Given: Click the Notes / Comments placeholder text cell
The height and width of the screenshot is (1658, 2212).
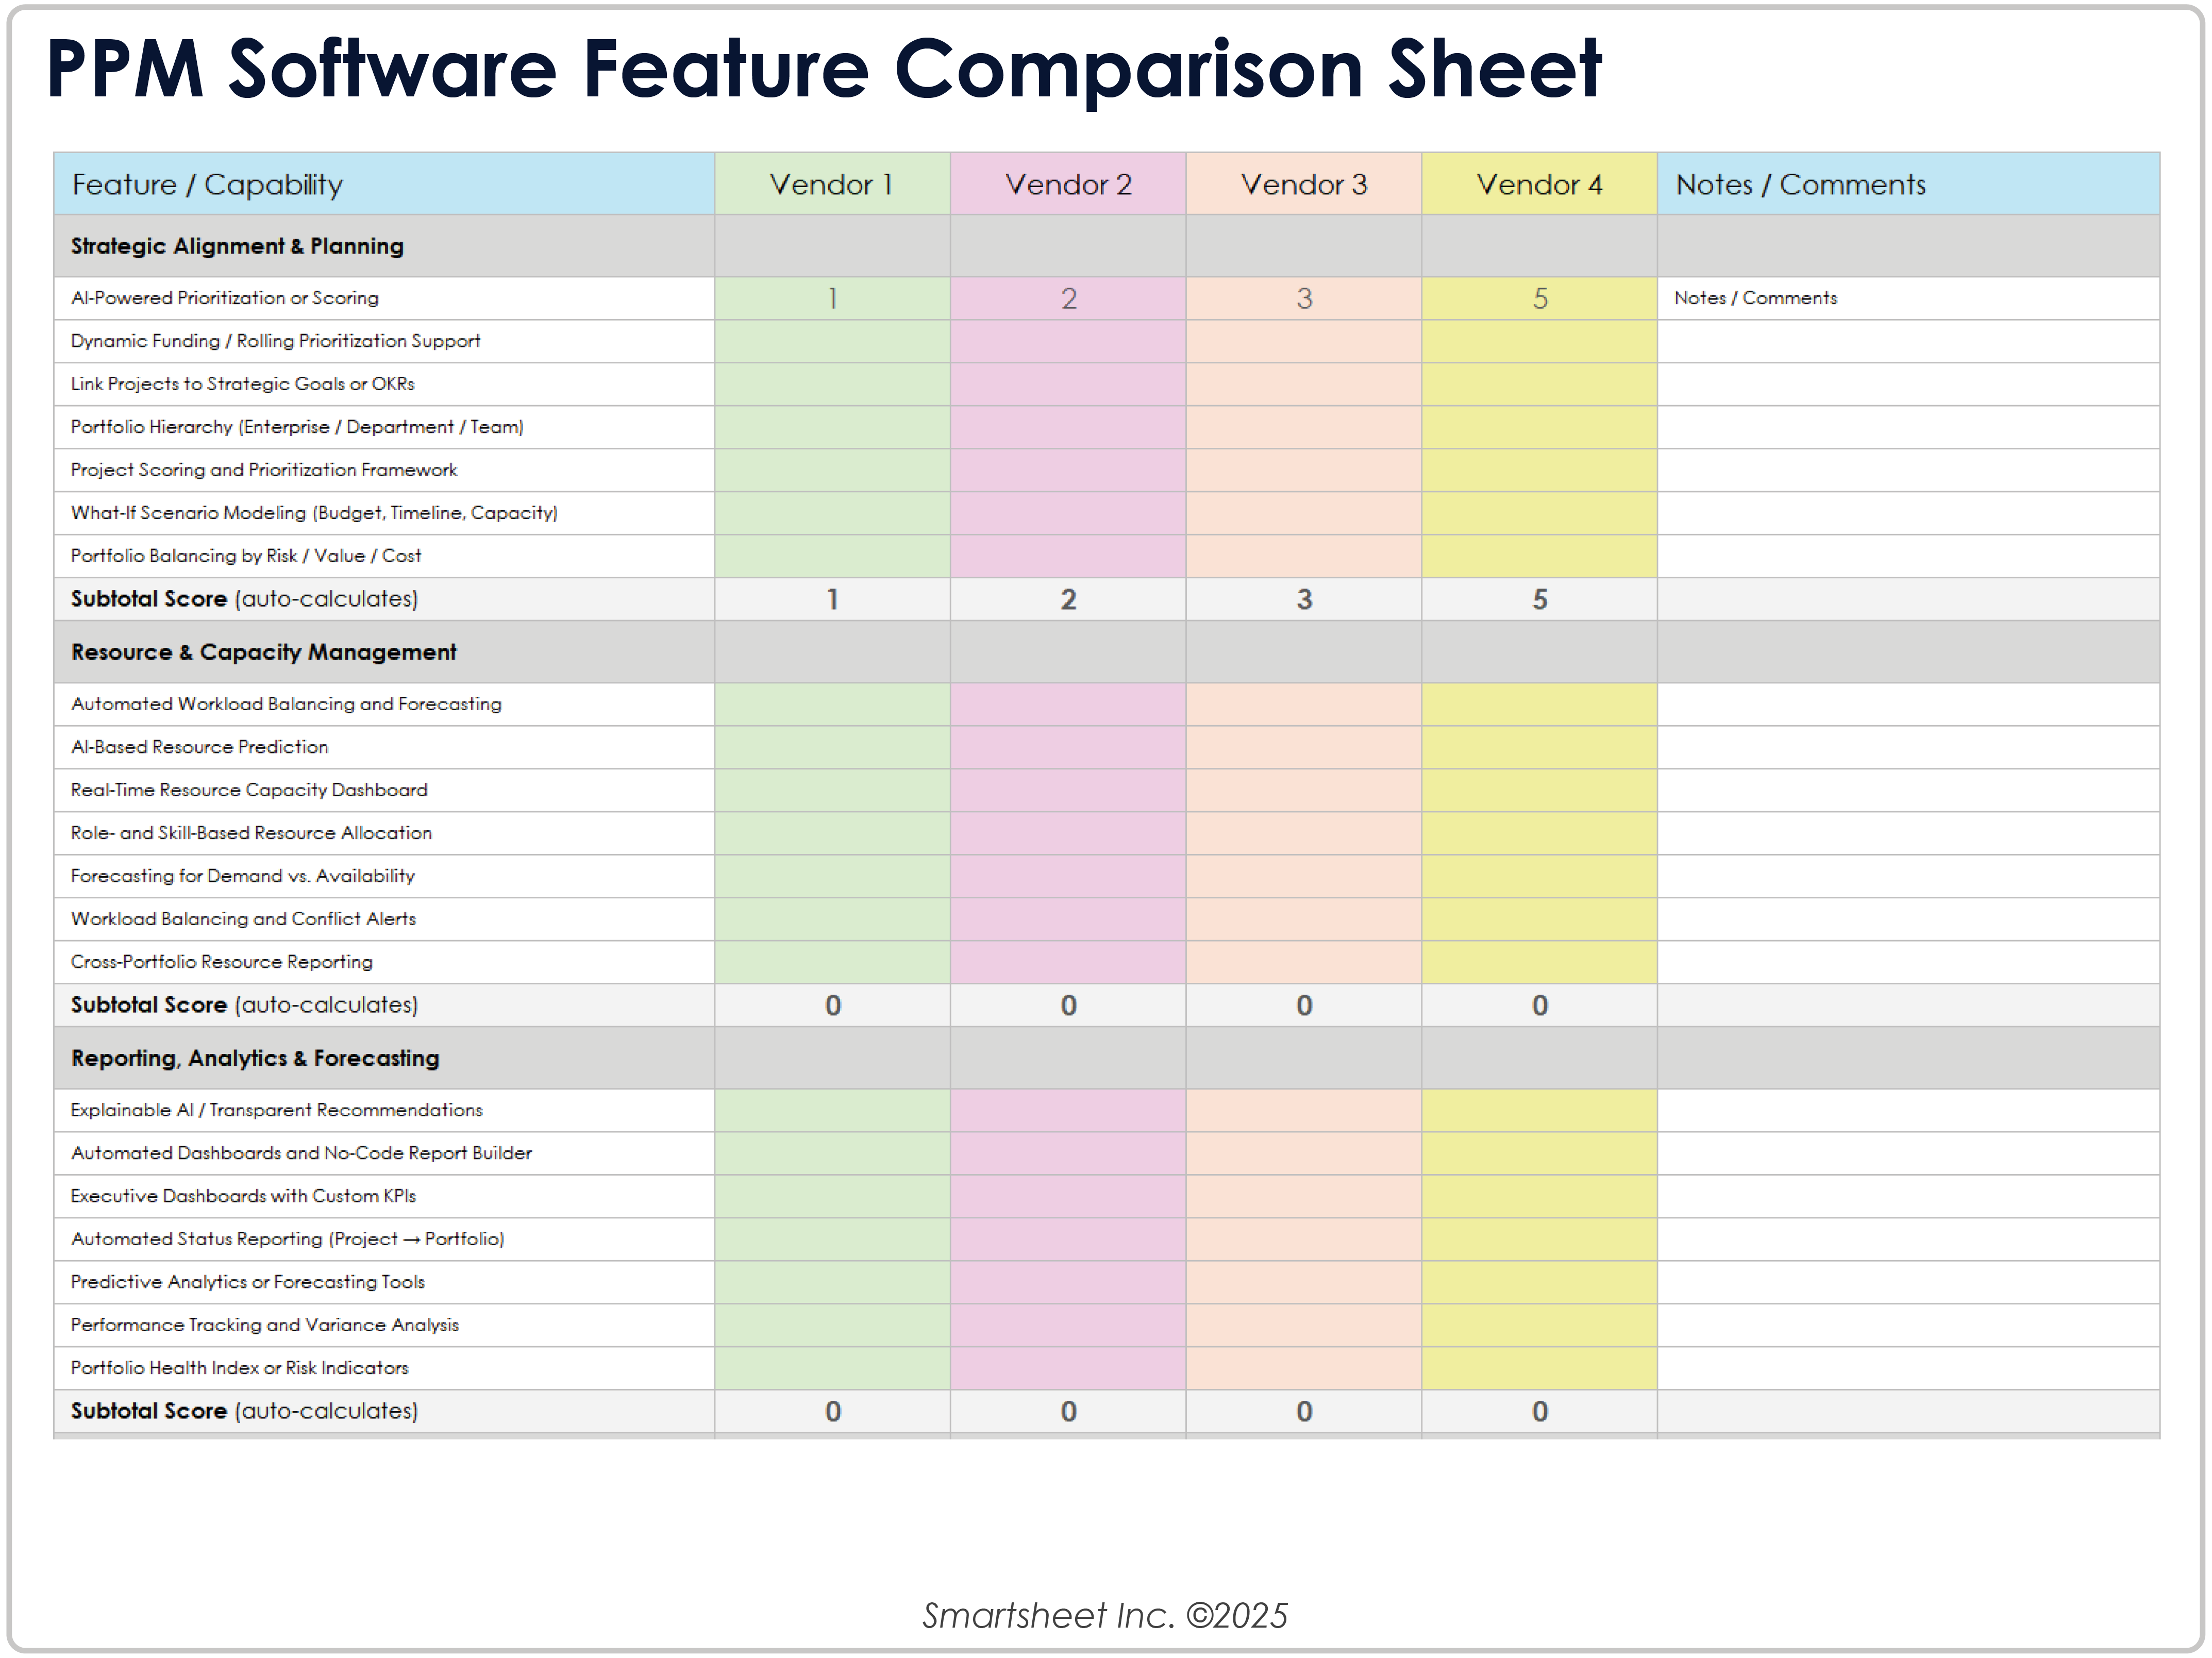Looking at the screenshot, I should tap(1756, 297).
